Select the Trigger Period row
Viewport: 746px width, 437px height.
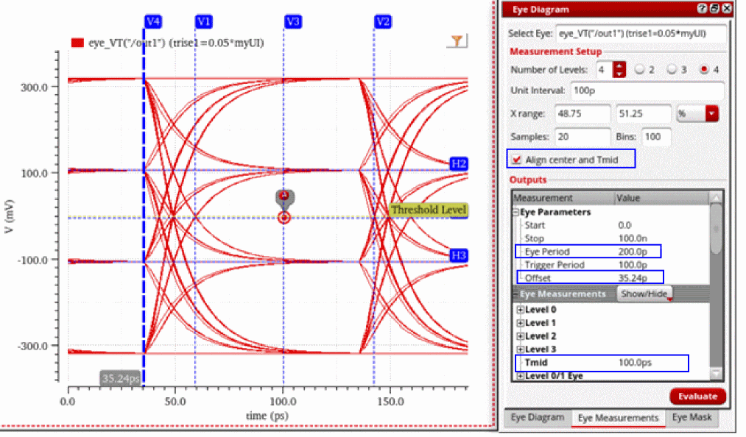coord(611,265)
